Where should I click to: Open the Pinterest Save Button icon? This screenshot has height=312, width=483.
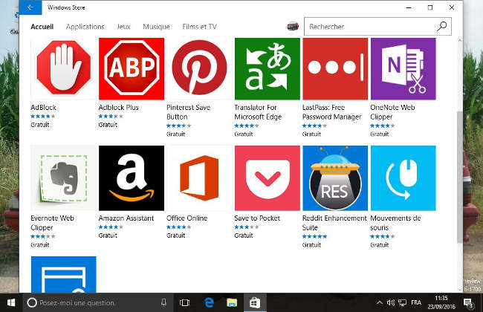pyautogui.click(x=199, y=68)
